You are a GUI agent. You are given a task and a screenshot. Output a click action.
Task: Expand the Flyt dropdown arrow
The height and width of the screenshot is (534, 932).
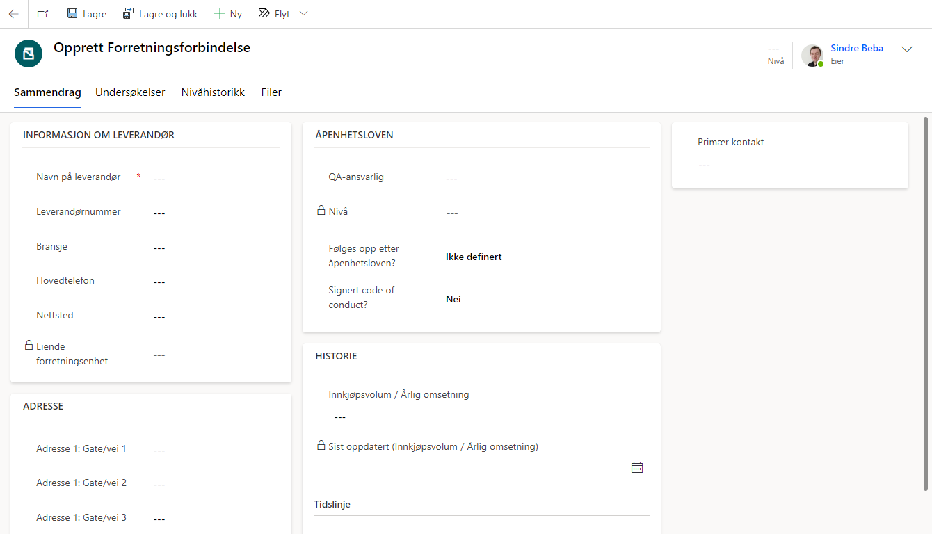303,14
